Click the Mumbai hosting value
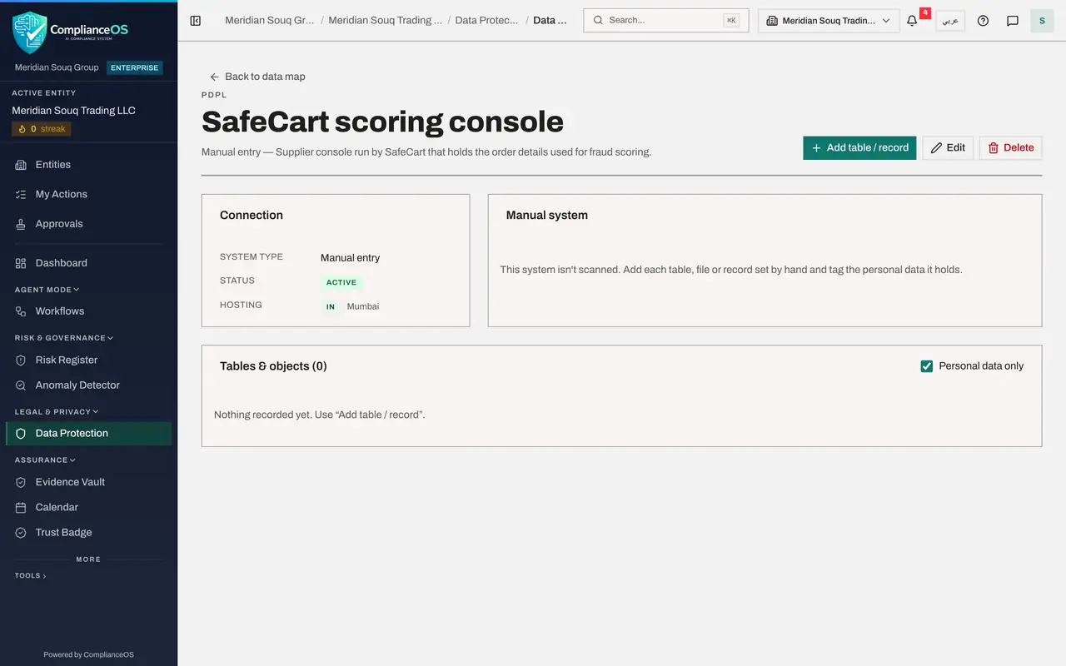This screenshot has width=1066, height=666. tap(363, 306)
